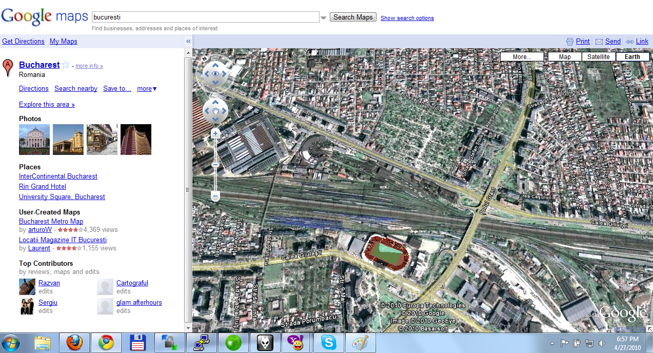Click 'more info »' link
The height and width of the screenshot is (353, 653).
coord(89,66)
